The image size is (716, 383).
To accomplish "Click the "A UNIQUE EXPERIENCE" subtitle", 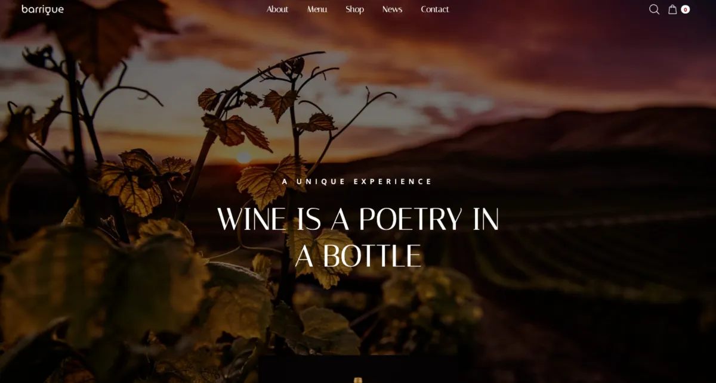I will coord(357,182).
